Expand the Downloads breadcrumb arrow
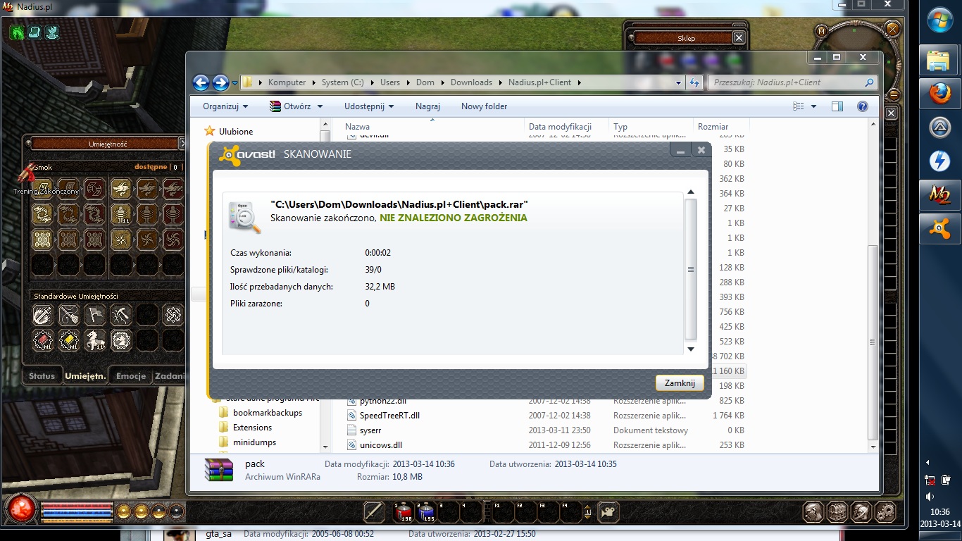 [x=500, y=82]
